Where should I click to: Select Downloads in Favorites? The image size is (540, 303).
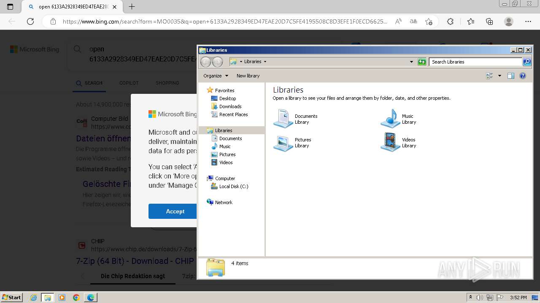tap(230, 106)
